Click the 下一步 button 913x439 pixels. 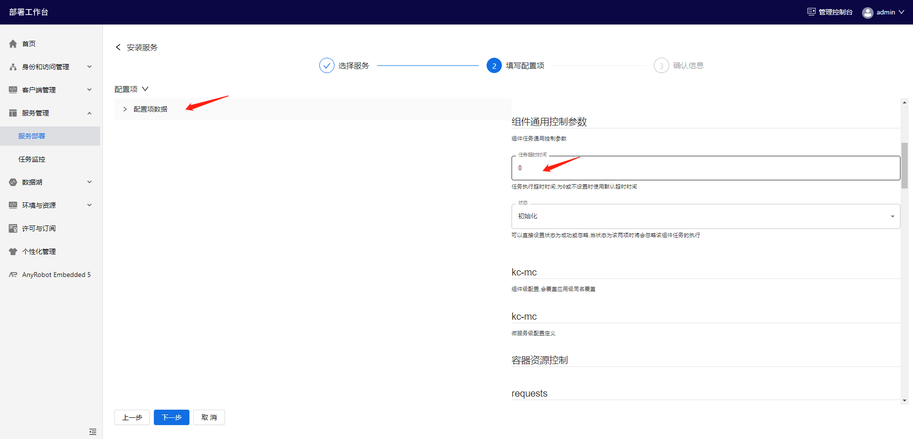[172, 417]
